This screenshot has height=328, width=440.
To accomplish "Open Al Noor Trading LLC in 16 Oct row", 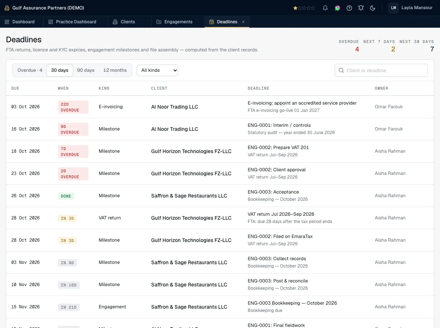I will pyautogui.click(x=175, y=129).
